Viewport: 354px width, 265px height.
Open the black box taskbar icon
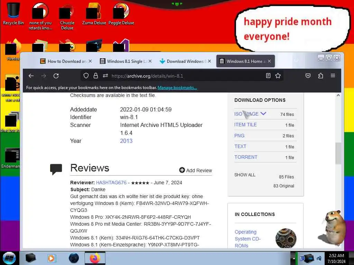pyautogui.click(x=30, y=258)
